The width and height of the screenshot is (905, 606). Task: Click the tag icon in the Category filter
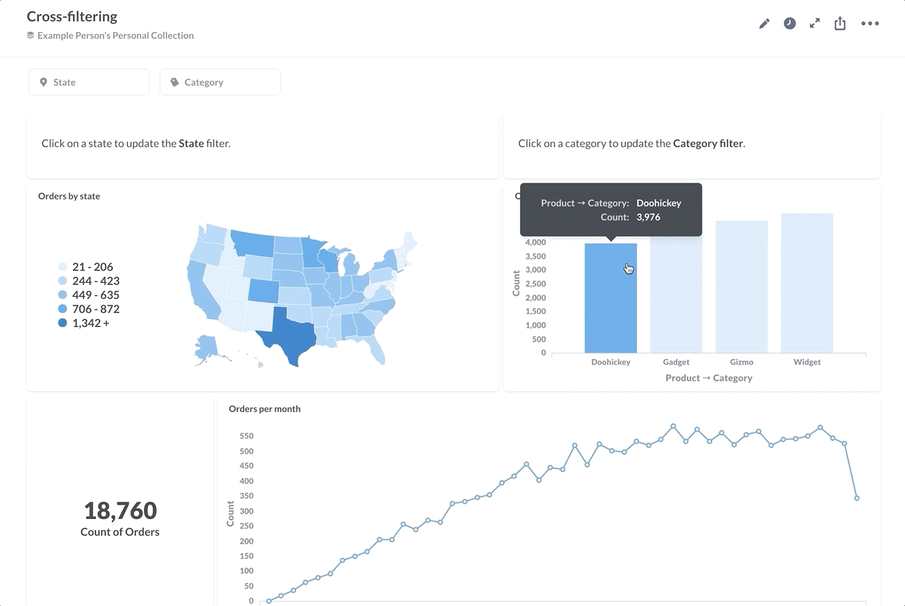tap(175, 82)
